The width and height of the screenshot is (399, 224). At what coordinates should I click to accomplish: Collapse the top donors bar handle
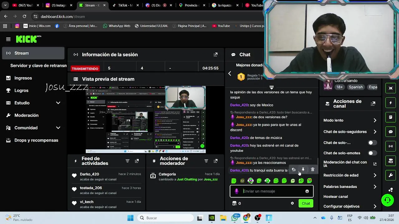(272, 87)
